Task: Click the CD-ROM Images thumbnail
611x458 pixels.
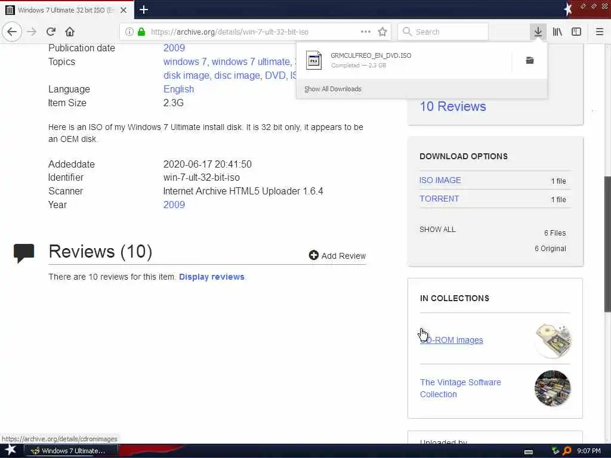Action: 553,340
